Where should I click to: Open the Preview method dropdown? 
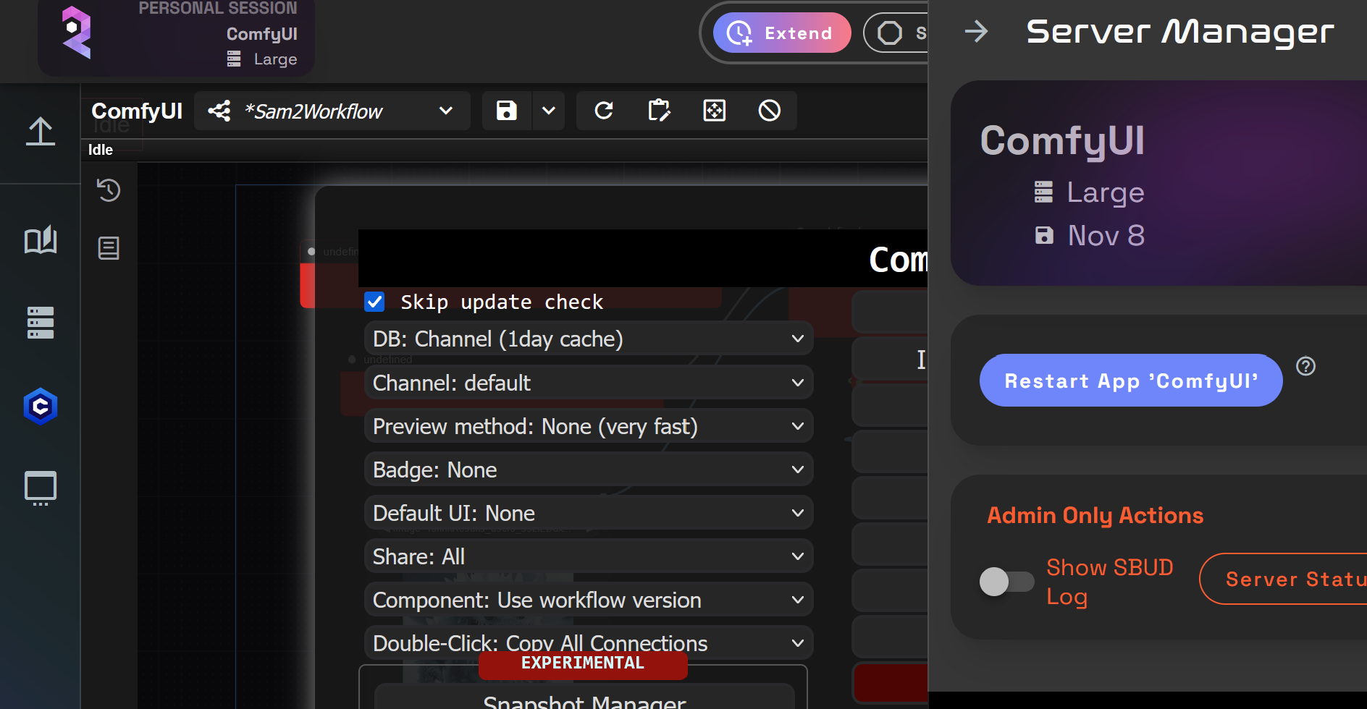click(x=588, y=426)
